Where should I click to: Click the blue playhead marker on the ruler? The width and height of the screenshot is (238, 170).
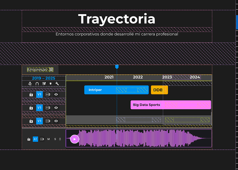(x=117, y=67)
